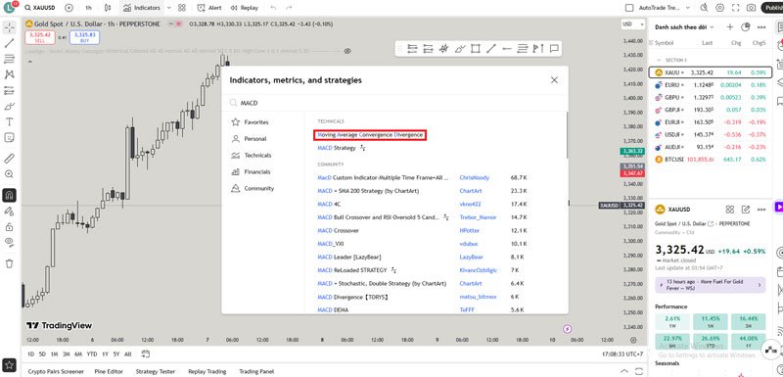Click the blue BUY price button

pyautogui.click(x=84, y=37)
